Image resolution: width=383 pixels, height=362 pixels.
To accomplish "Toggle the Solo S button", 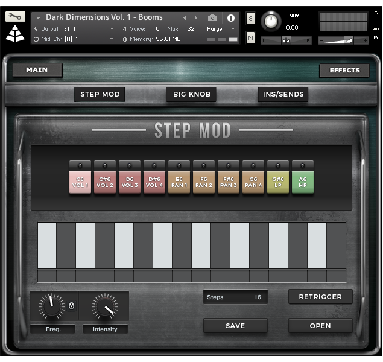I will click(x=250, y=19).
